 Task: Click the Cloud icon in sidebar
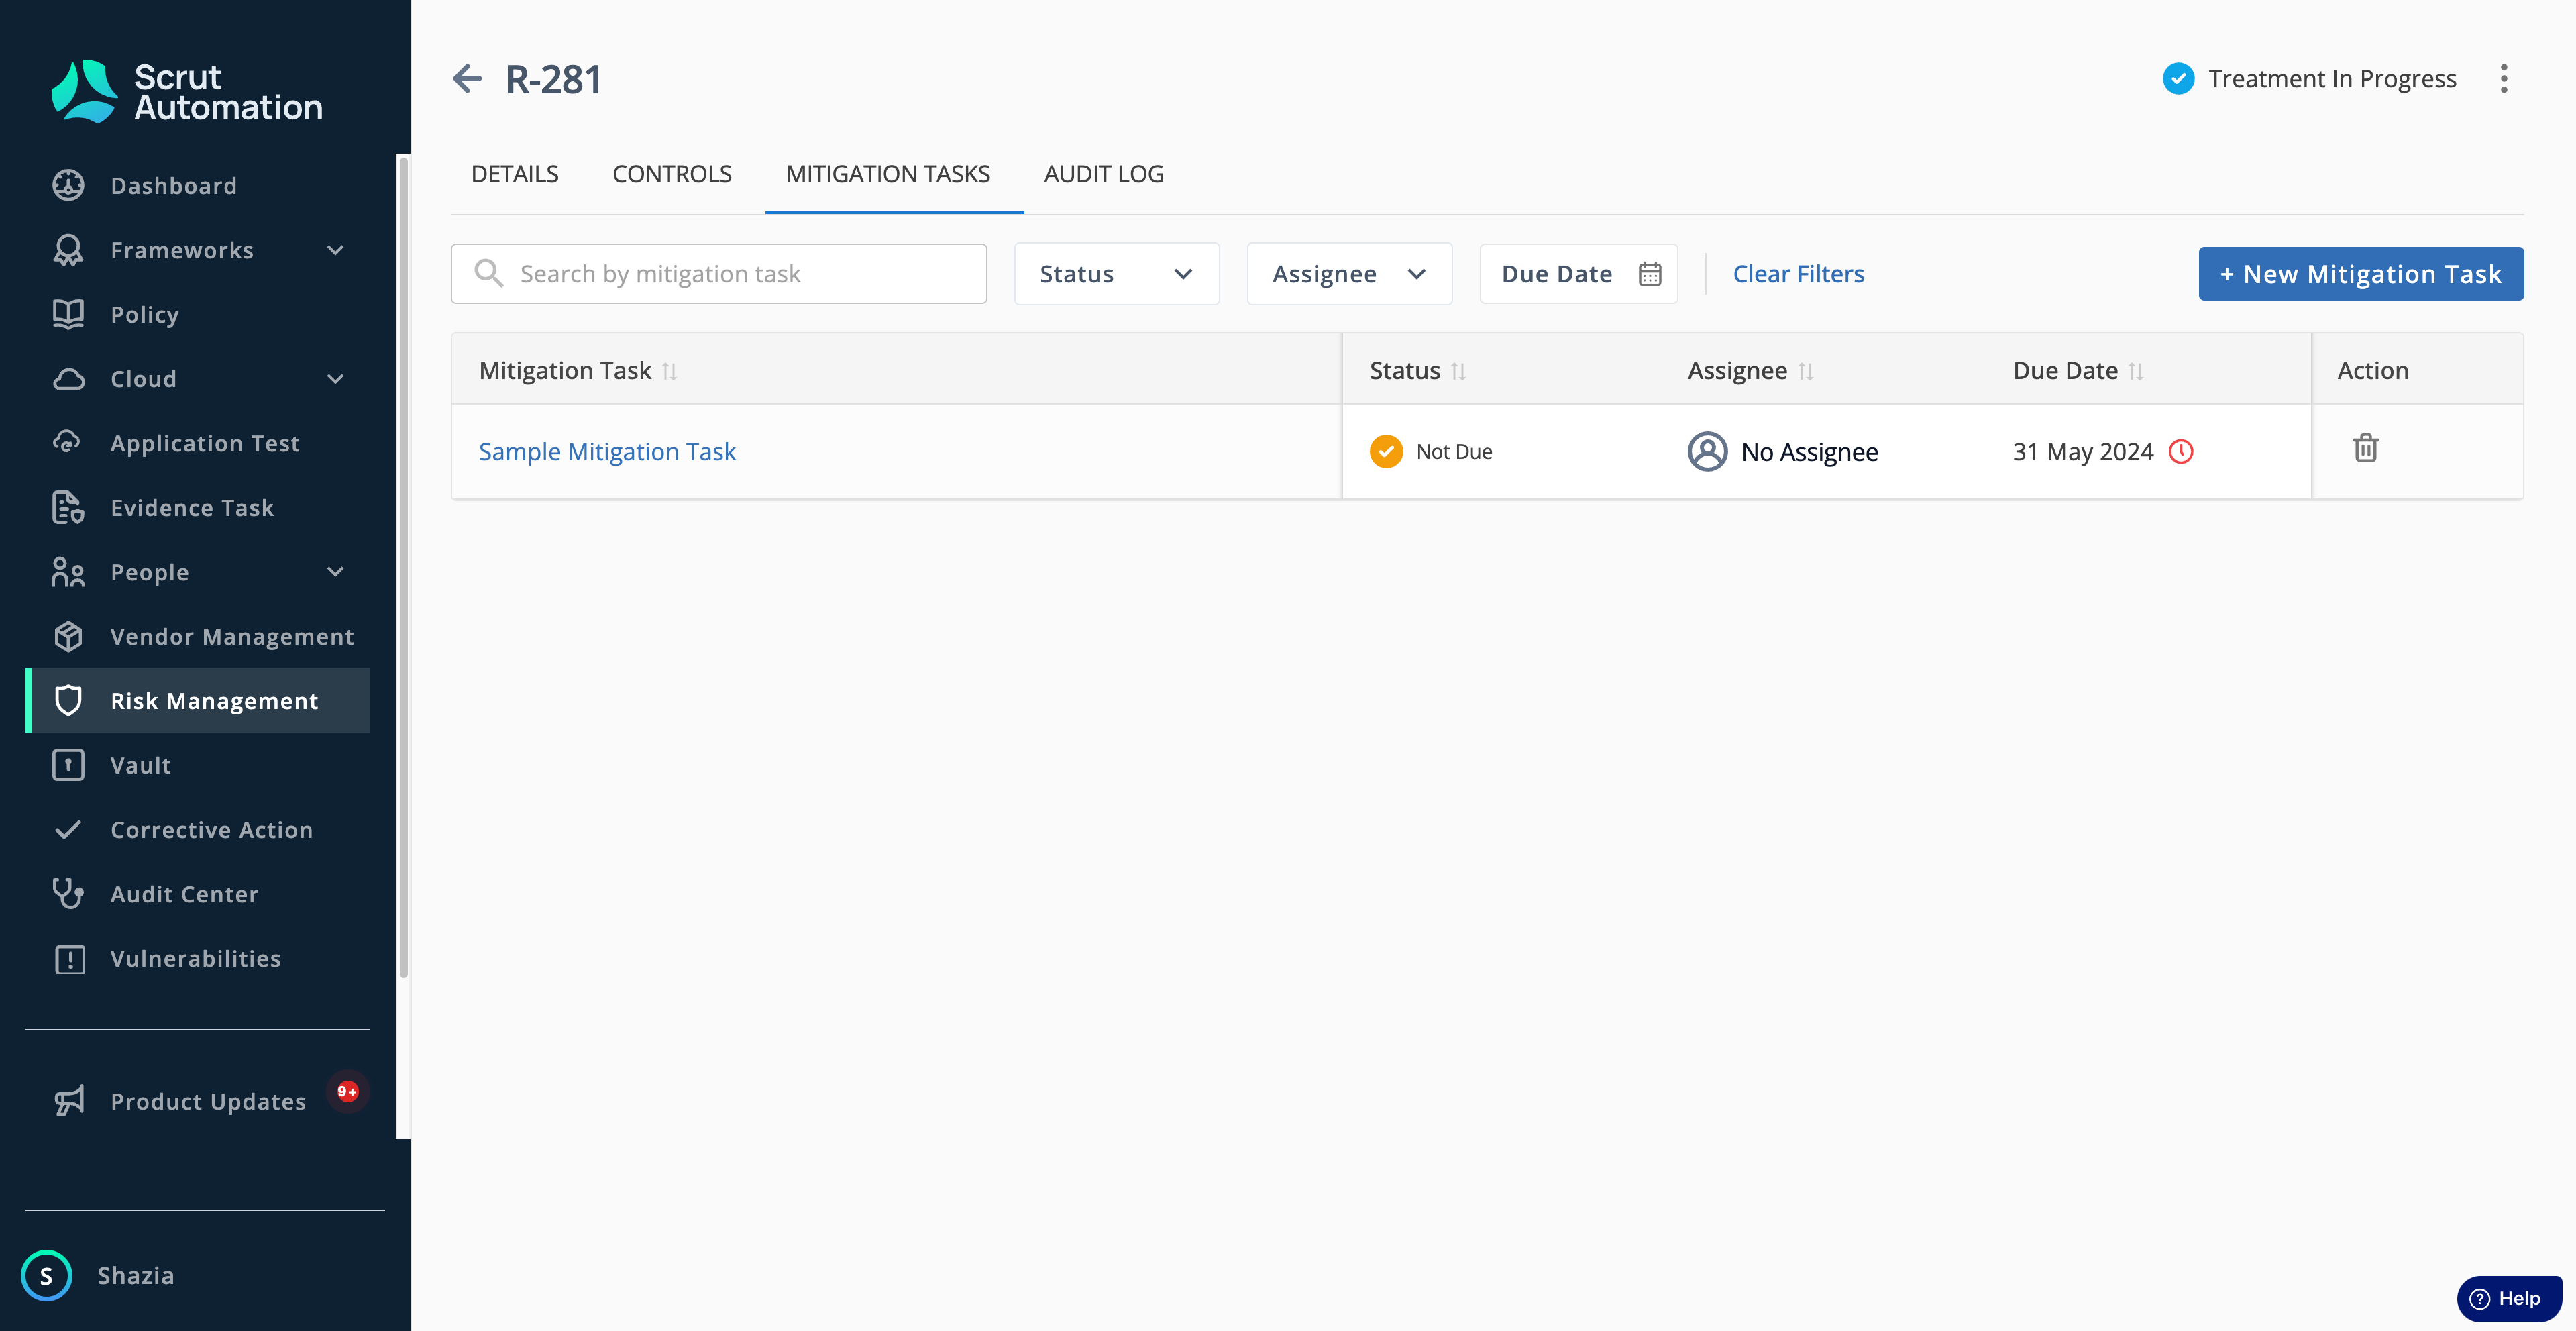[x=68, y=379]
